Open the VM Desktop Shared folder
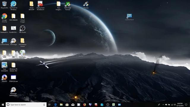This screenshot has width=190, height=107. 23,42
